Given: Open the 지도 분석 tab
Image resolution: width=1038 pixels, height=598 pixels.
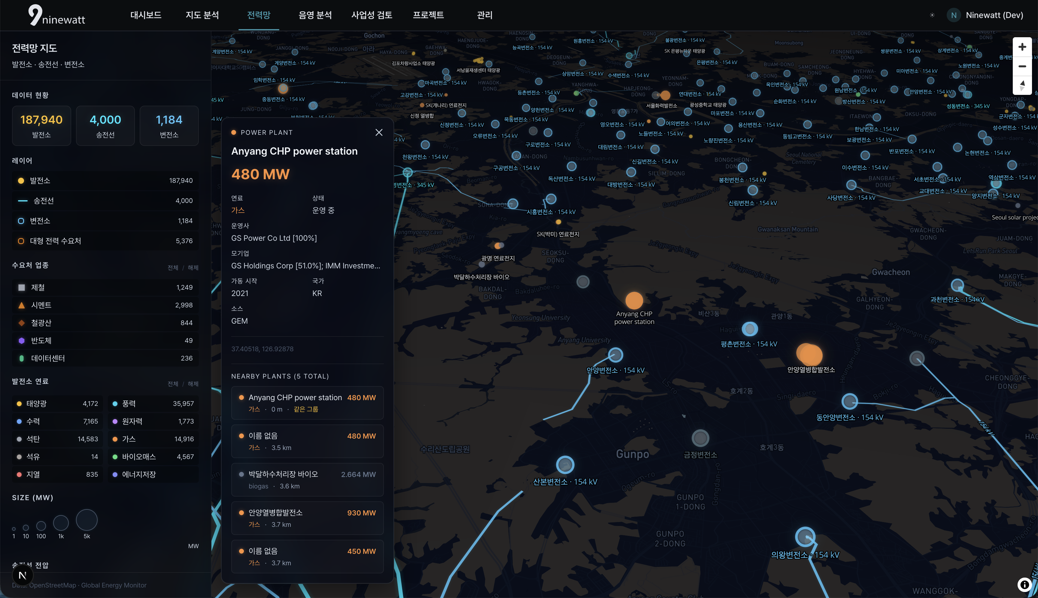Looking at the screenshot, I should tap(202, 15).
